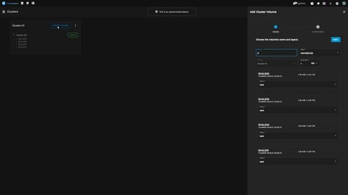The image size is (348, 195).
Task: Click the iXsystems logo
Action: click(x=299, y=3)
